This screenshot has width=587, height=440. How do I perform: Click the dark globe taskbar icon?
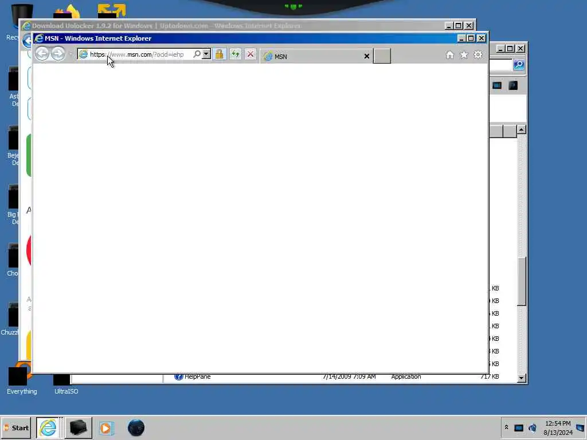(136, 427)
